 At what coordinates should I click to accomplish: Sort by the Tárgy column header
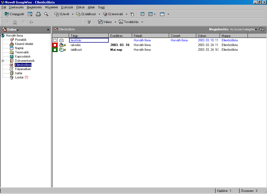point(89,36)
